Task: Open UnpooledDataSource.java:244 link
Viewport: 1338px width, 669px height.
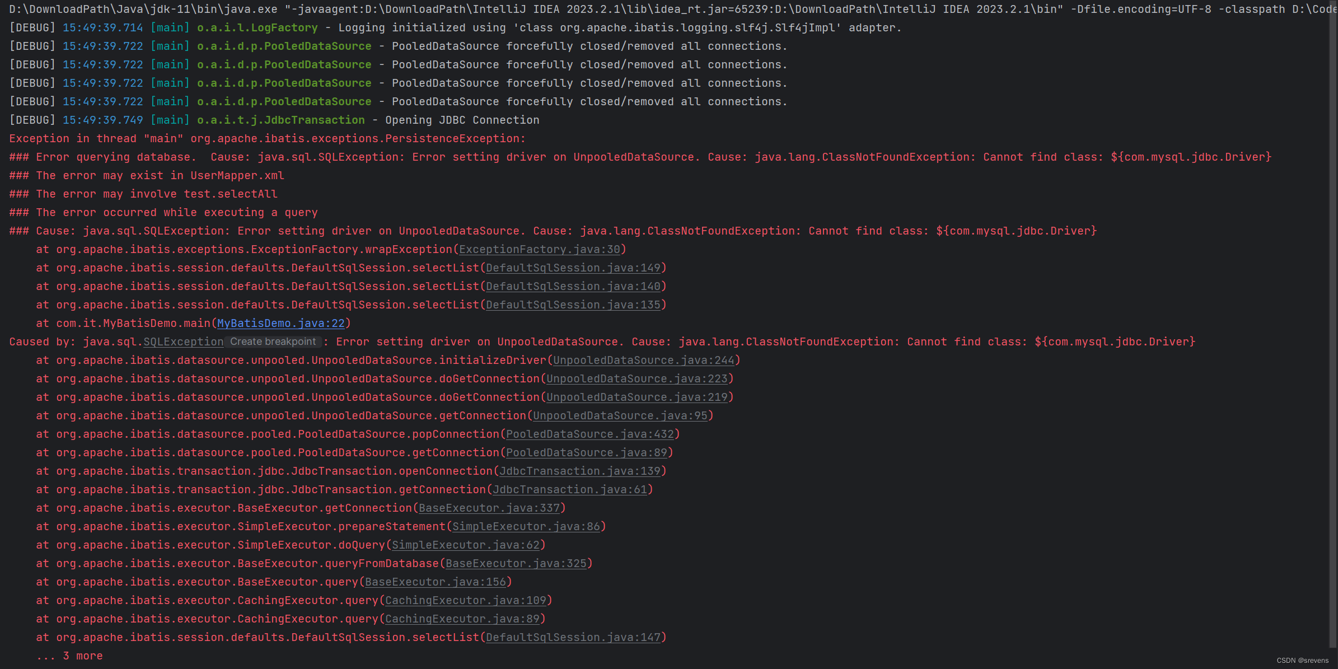Action: [x=644, y=360]
